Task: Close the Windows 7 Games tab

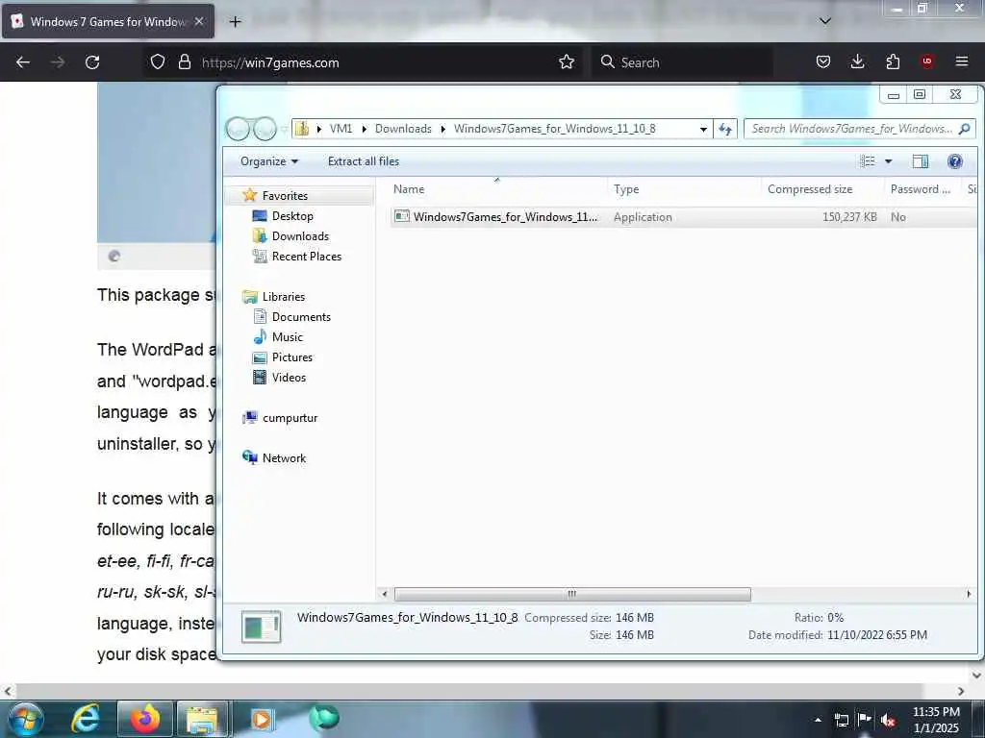Action: pyautogui.click(x=199, y=21)
